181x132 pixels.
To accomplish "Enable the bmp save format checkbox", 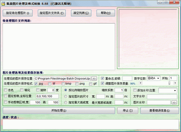I will 63,84.
